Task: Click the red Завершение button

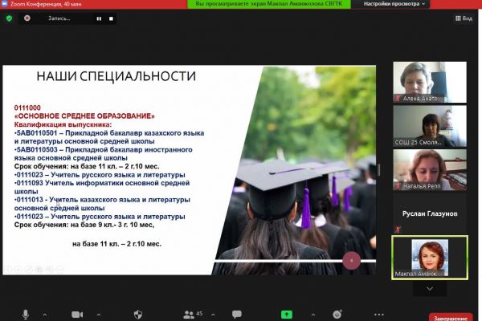Action: [x=451, y=317]
